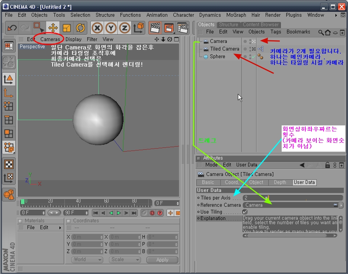The height and width of the screenshot is (274, 348).
Task: Toggle Z axis lock
Action: [x=125, y=28]
